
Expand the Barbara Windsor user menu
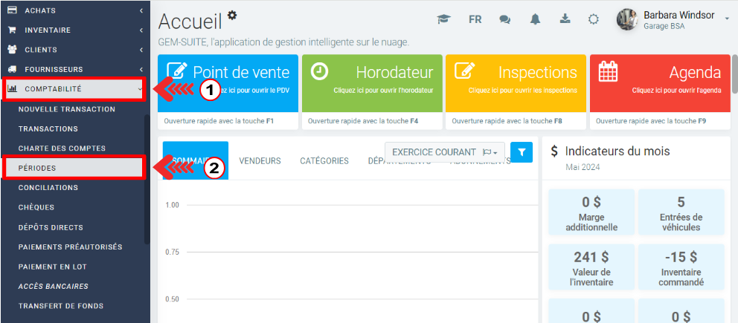726,19
